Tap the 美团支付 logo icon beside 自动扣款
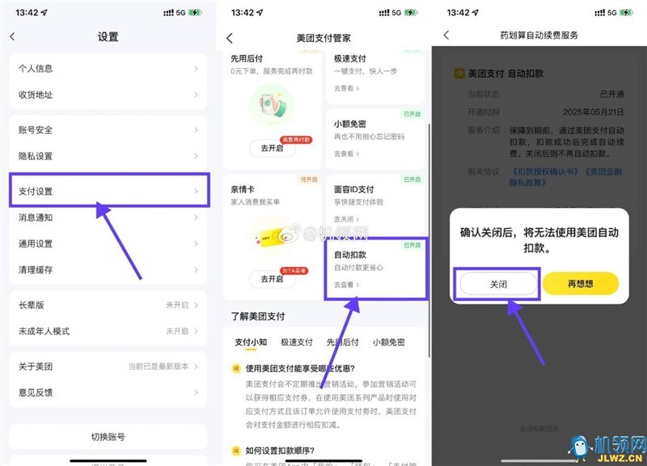647x466 pixels. point(459,74)
